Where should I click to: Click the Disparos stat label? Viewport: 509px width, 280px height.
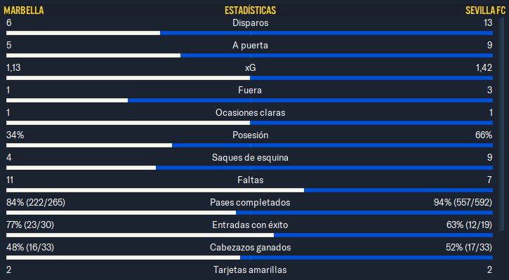point(250,23)
